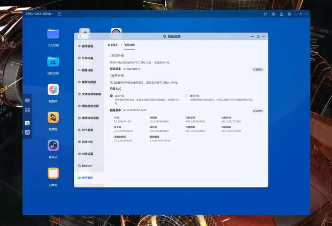Click the service version V1.0.0430110.2417 text
This screenshot has width=332, height=226.
(135, 110)
